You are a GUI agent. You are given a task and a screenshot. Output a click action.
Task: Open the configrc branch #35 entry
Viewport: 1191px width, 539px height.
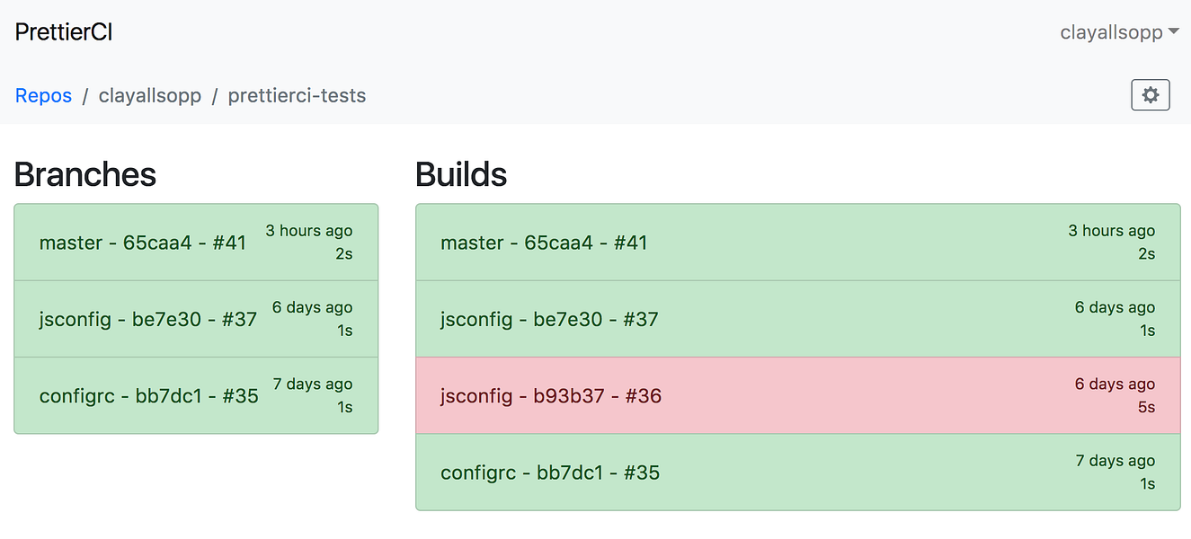click(149, 395)
